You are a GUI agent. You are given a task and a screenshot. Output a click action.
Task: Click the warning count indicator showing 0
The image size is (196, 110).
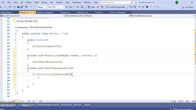[x=22, y=101]
